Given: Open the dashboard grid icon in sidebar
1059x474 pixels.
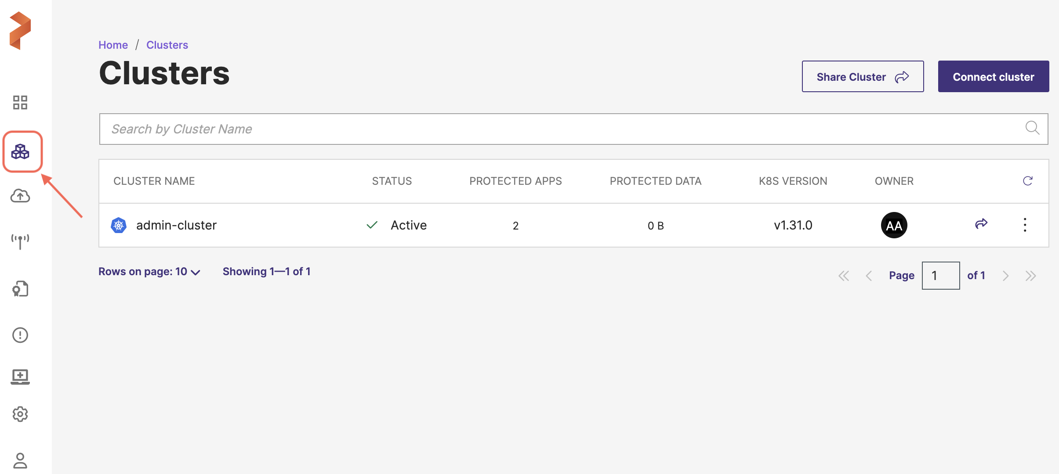Looking at the screenshot, I should coord(20,102).
